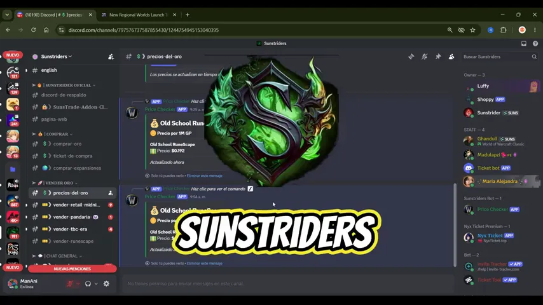The image size is (543, 305).
Task: Open server icon with 887 badge
Action: [13, 201]
